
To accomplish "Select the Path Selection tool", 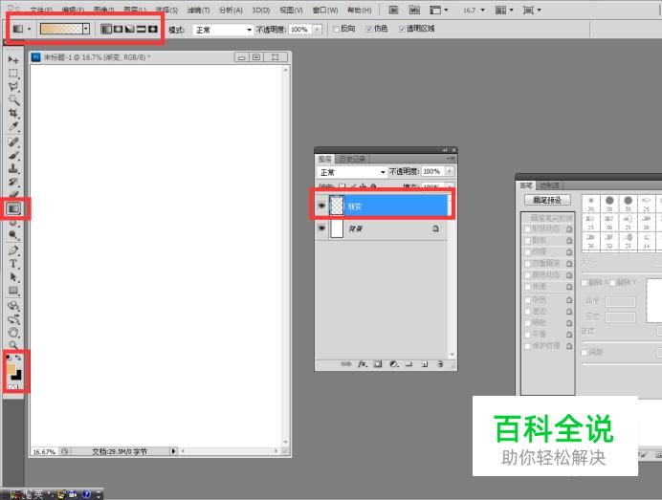I will 13,277.
